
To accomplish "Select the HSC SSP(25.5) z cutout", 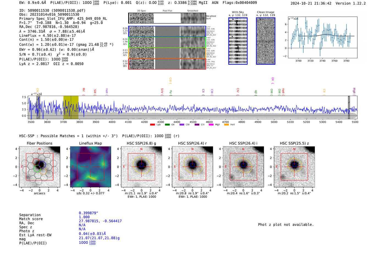I will (x=294, y=167).
